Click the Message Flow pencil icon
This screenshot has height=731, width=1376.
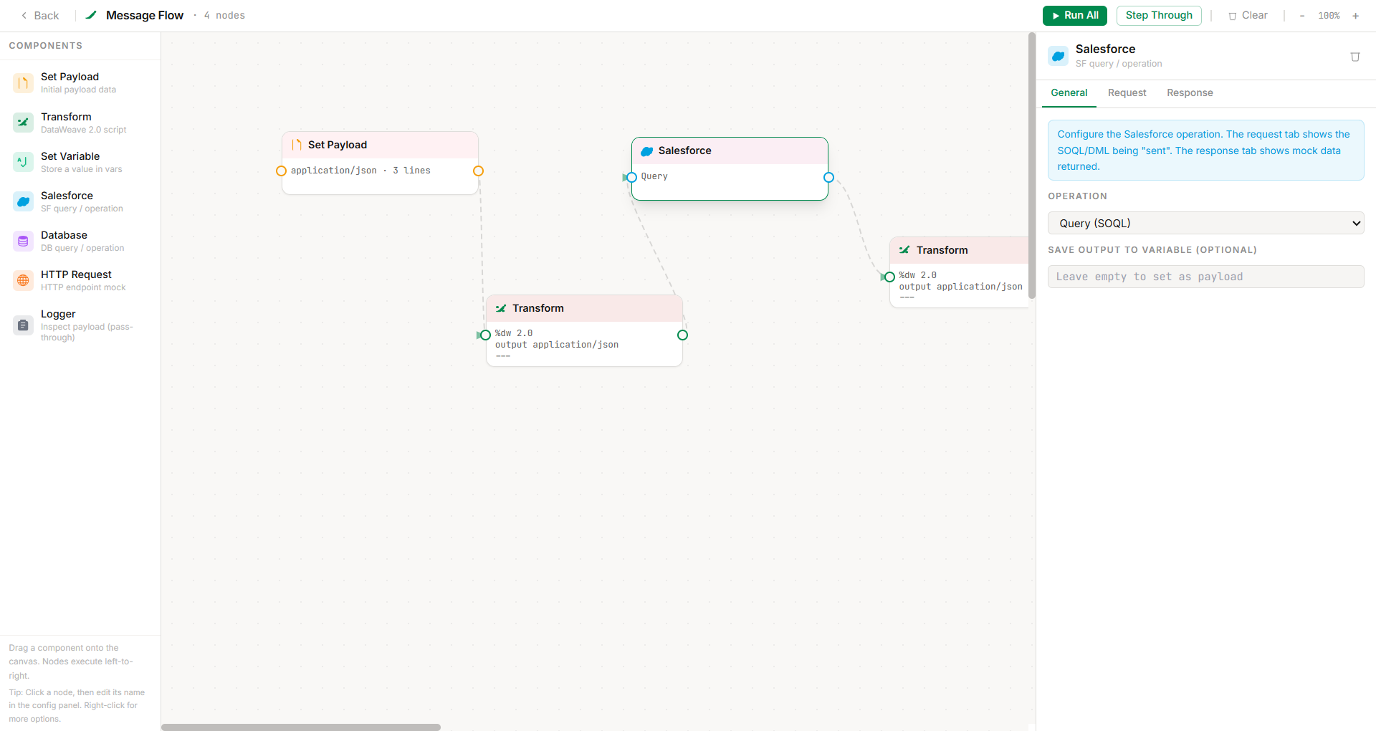click(91, 15)
